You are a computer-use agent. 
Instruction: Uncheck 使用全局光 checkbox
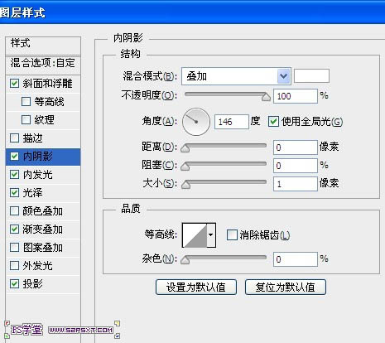coord(273,122)
